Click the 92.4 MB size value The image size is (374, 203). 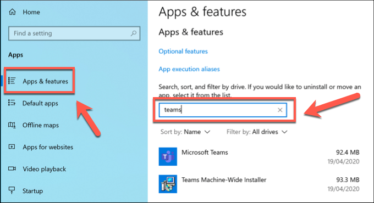point(348,153)
